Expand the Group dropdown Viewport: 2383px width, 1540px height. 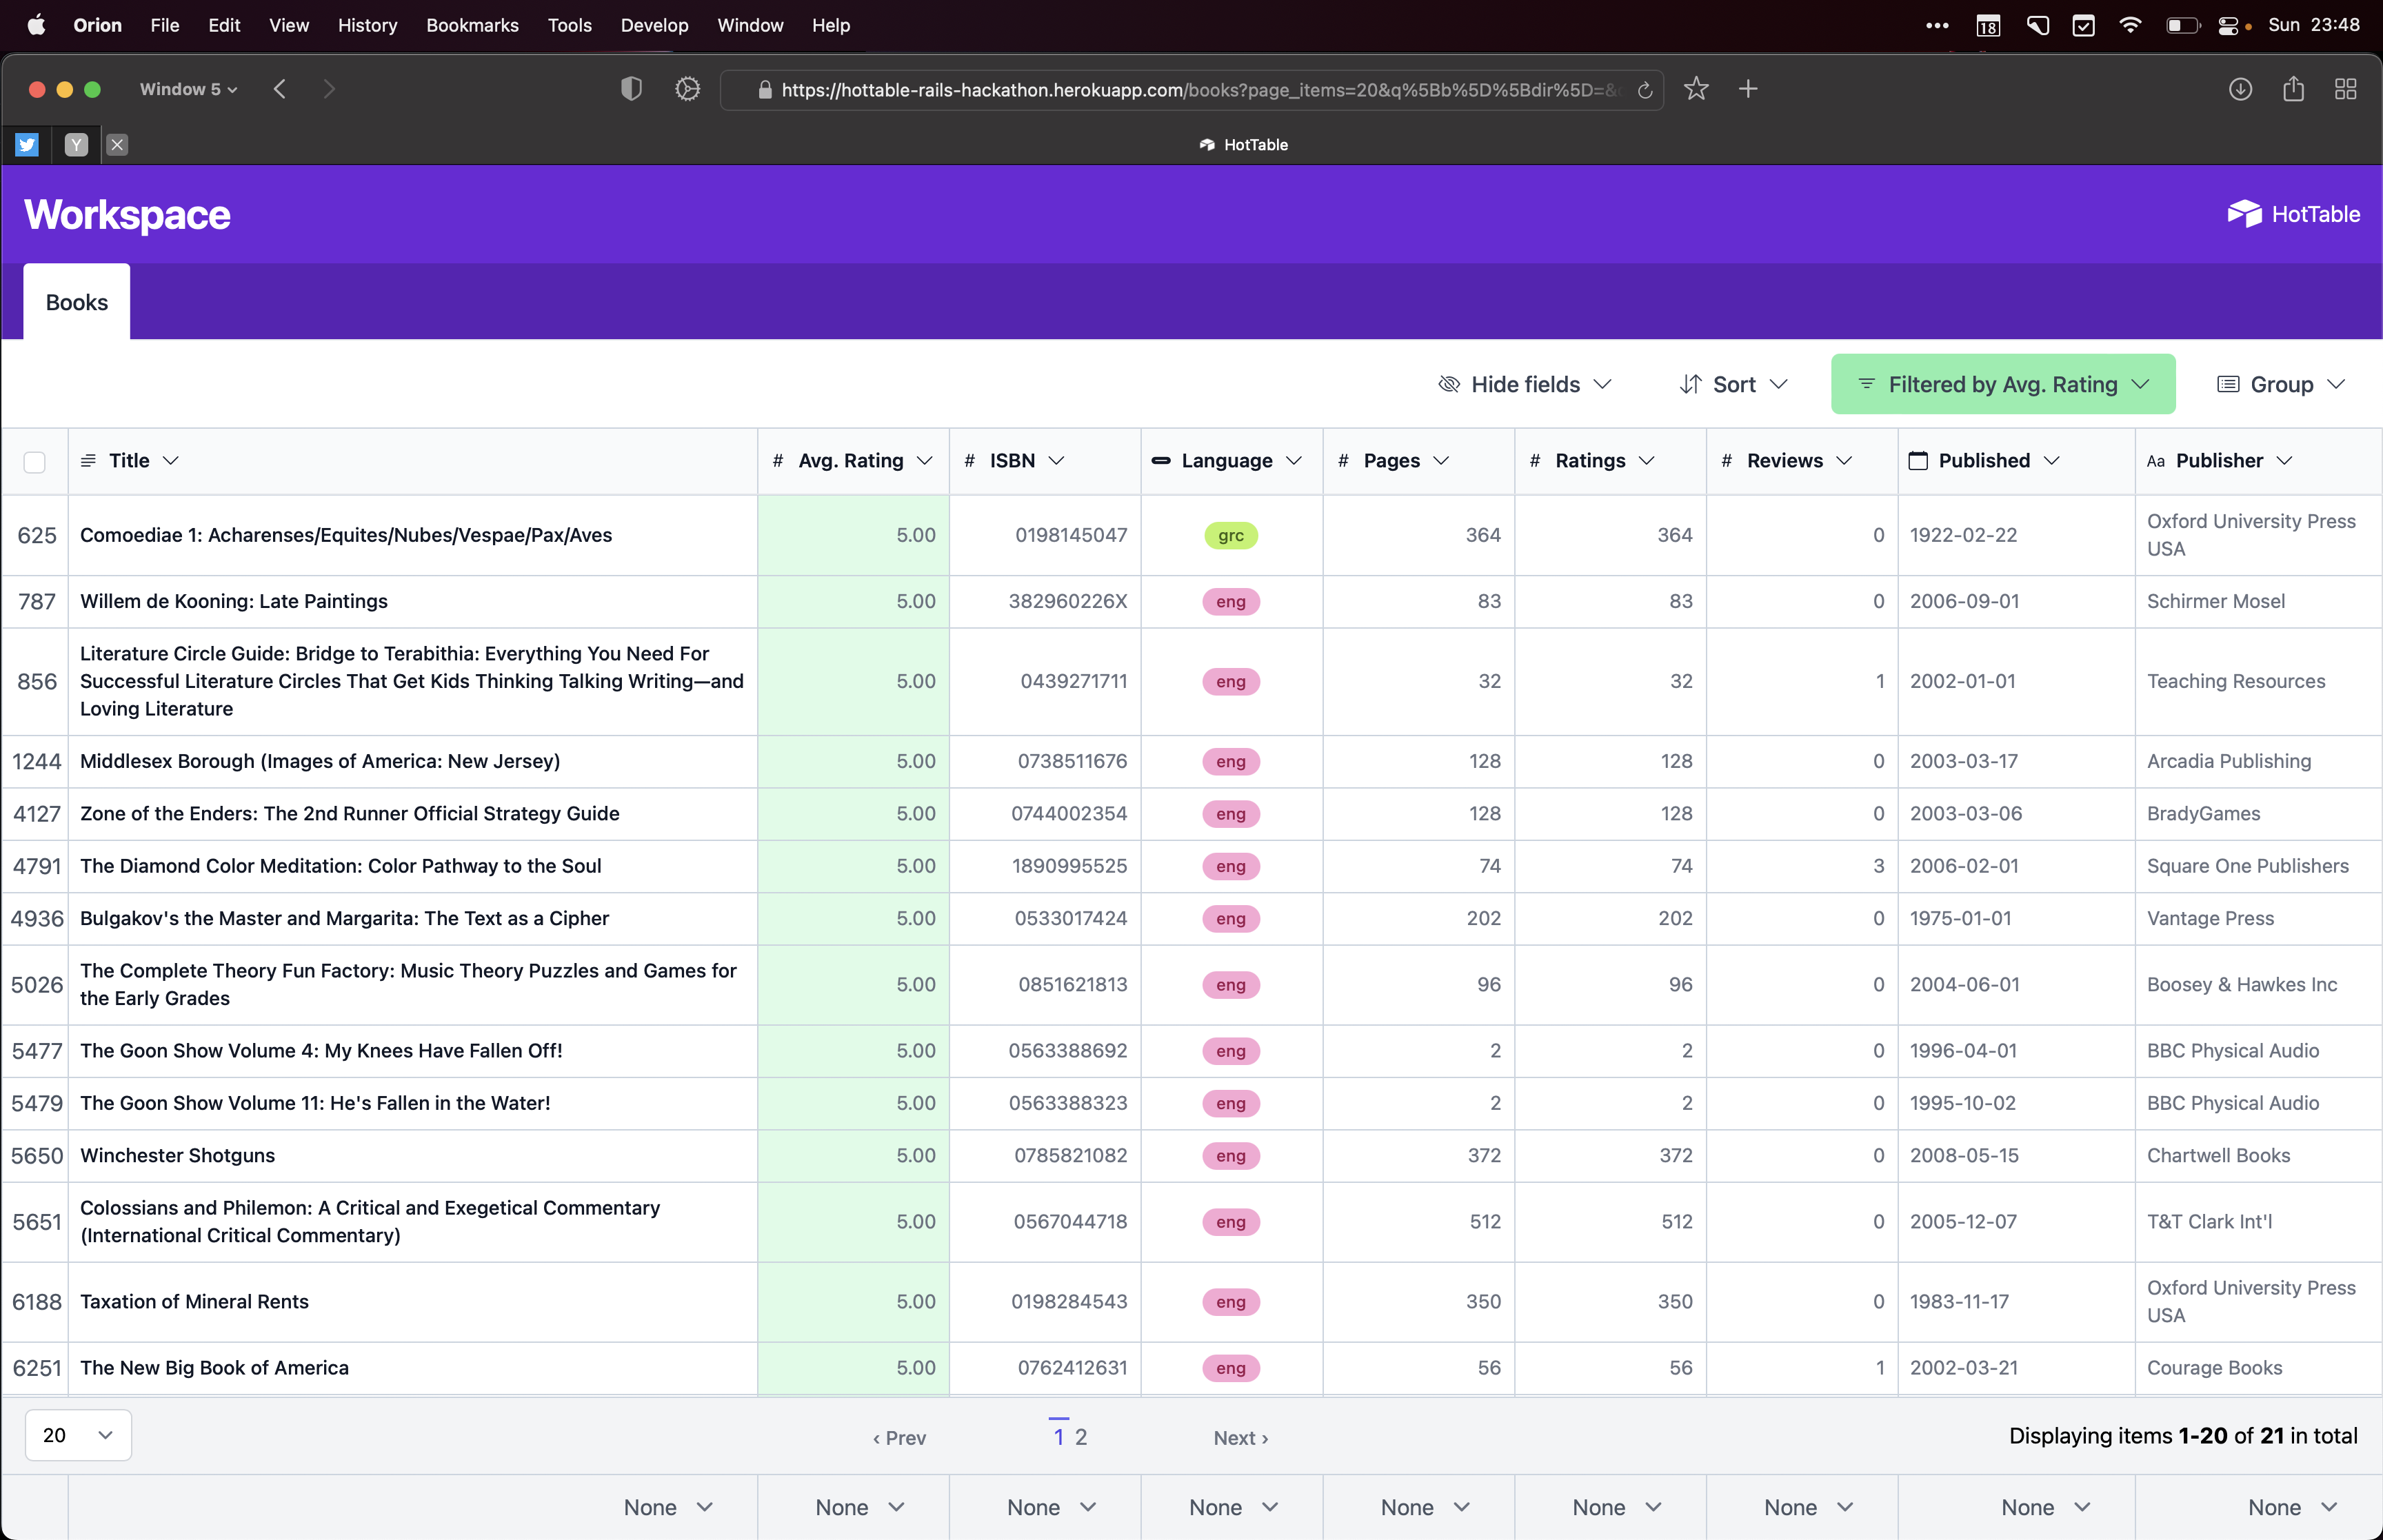2280,384
